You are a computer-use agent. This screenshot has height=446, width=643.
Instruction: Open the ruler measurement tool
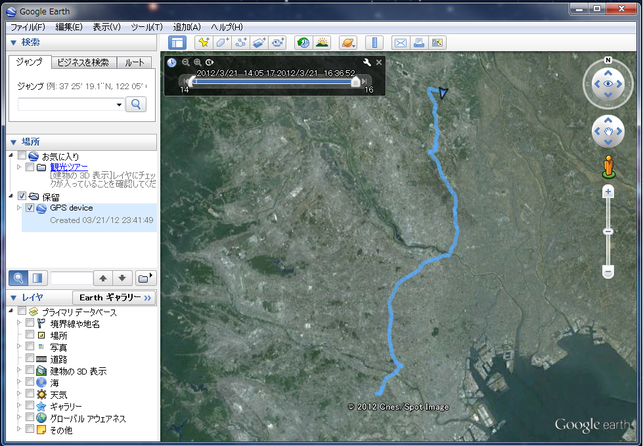click(374, 43)
